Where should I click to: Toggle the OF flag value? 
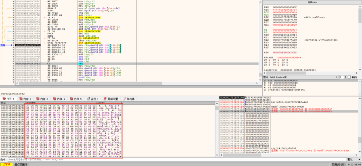(x=269, y=62)
